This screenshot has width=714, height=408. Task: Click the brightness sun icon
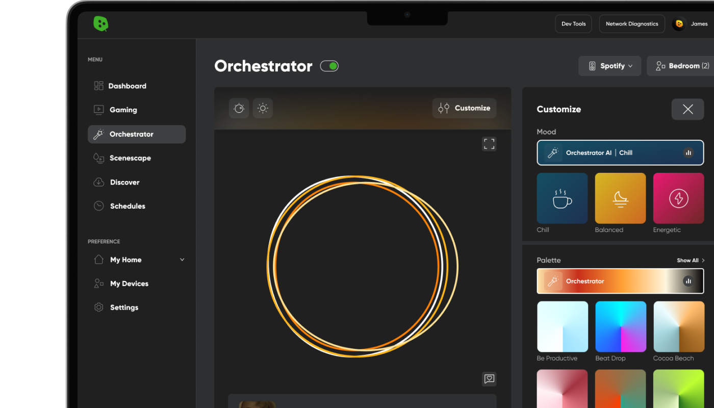tap(263, 108)
